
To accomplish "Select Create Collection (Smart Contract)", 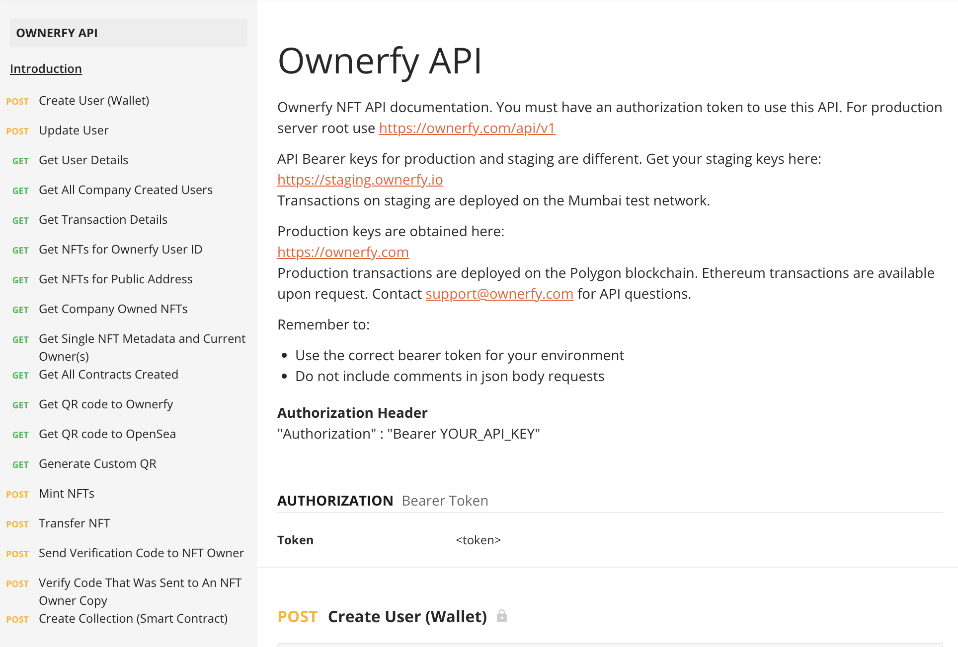I will (x=133, y=619).
